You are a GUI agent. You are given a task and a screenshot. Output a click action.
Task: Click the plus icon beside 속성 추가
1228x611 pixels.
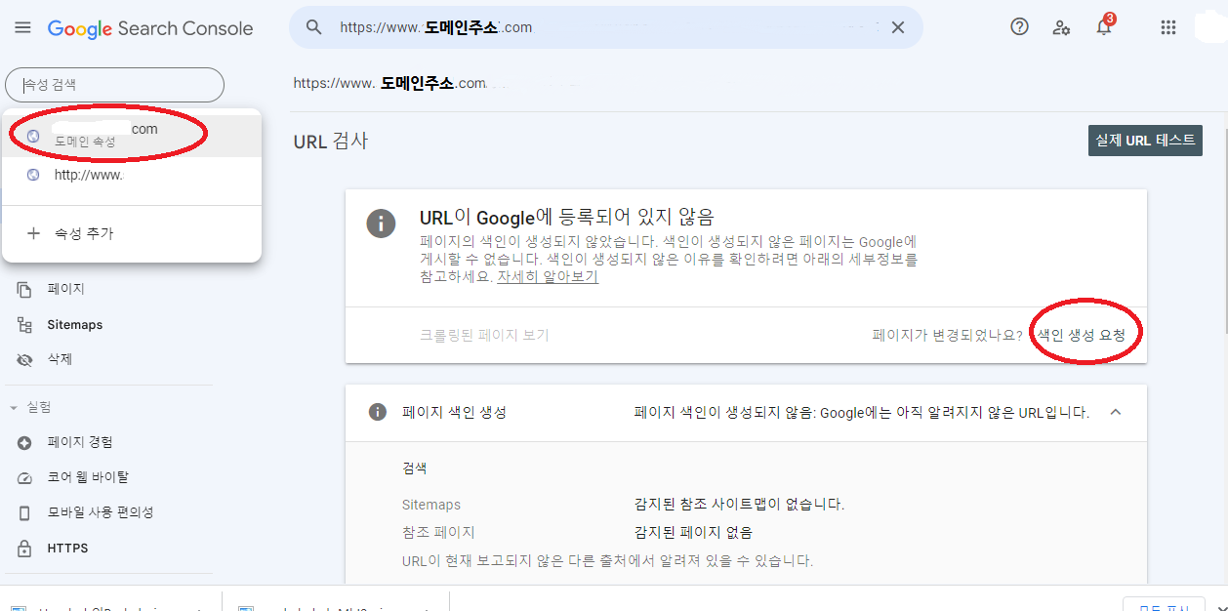tap(33, 233)
